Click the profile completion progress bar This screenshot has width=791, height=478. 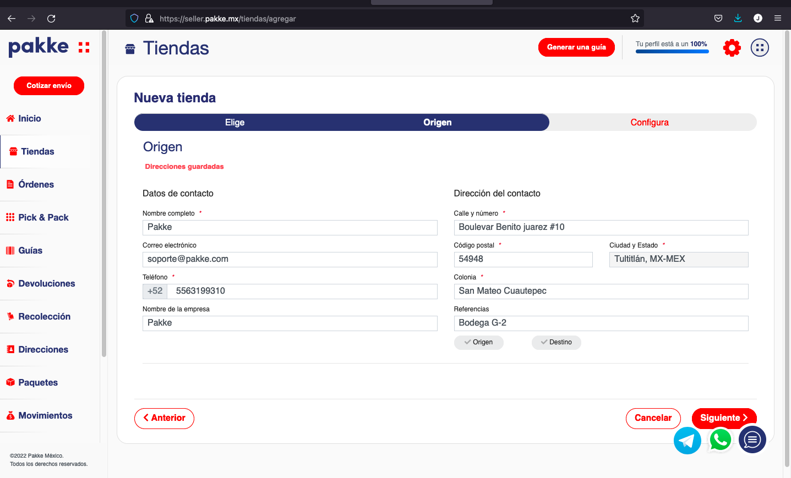point(672,52)
